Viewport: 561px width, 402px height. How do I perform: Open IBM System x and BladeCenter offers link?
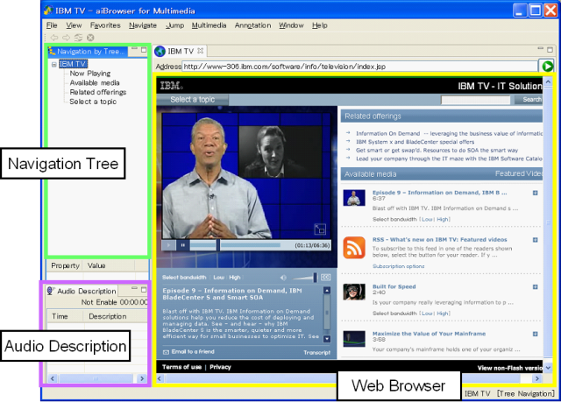pyautogui.click(x=415, y=142)
